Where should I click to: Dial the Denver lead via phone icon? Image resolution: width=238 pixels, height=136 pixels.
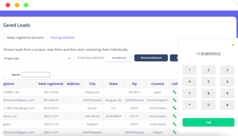(175, 108)
